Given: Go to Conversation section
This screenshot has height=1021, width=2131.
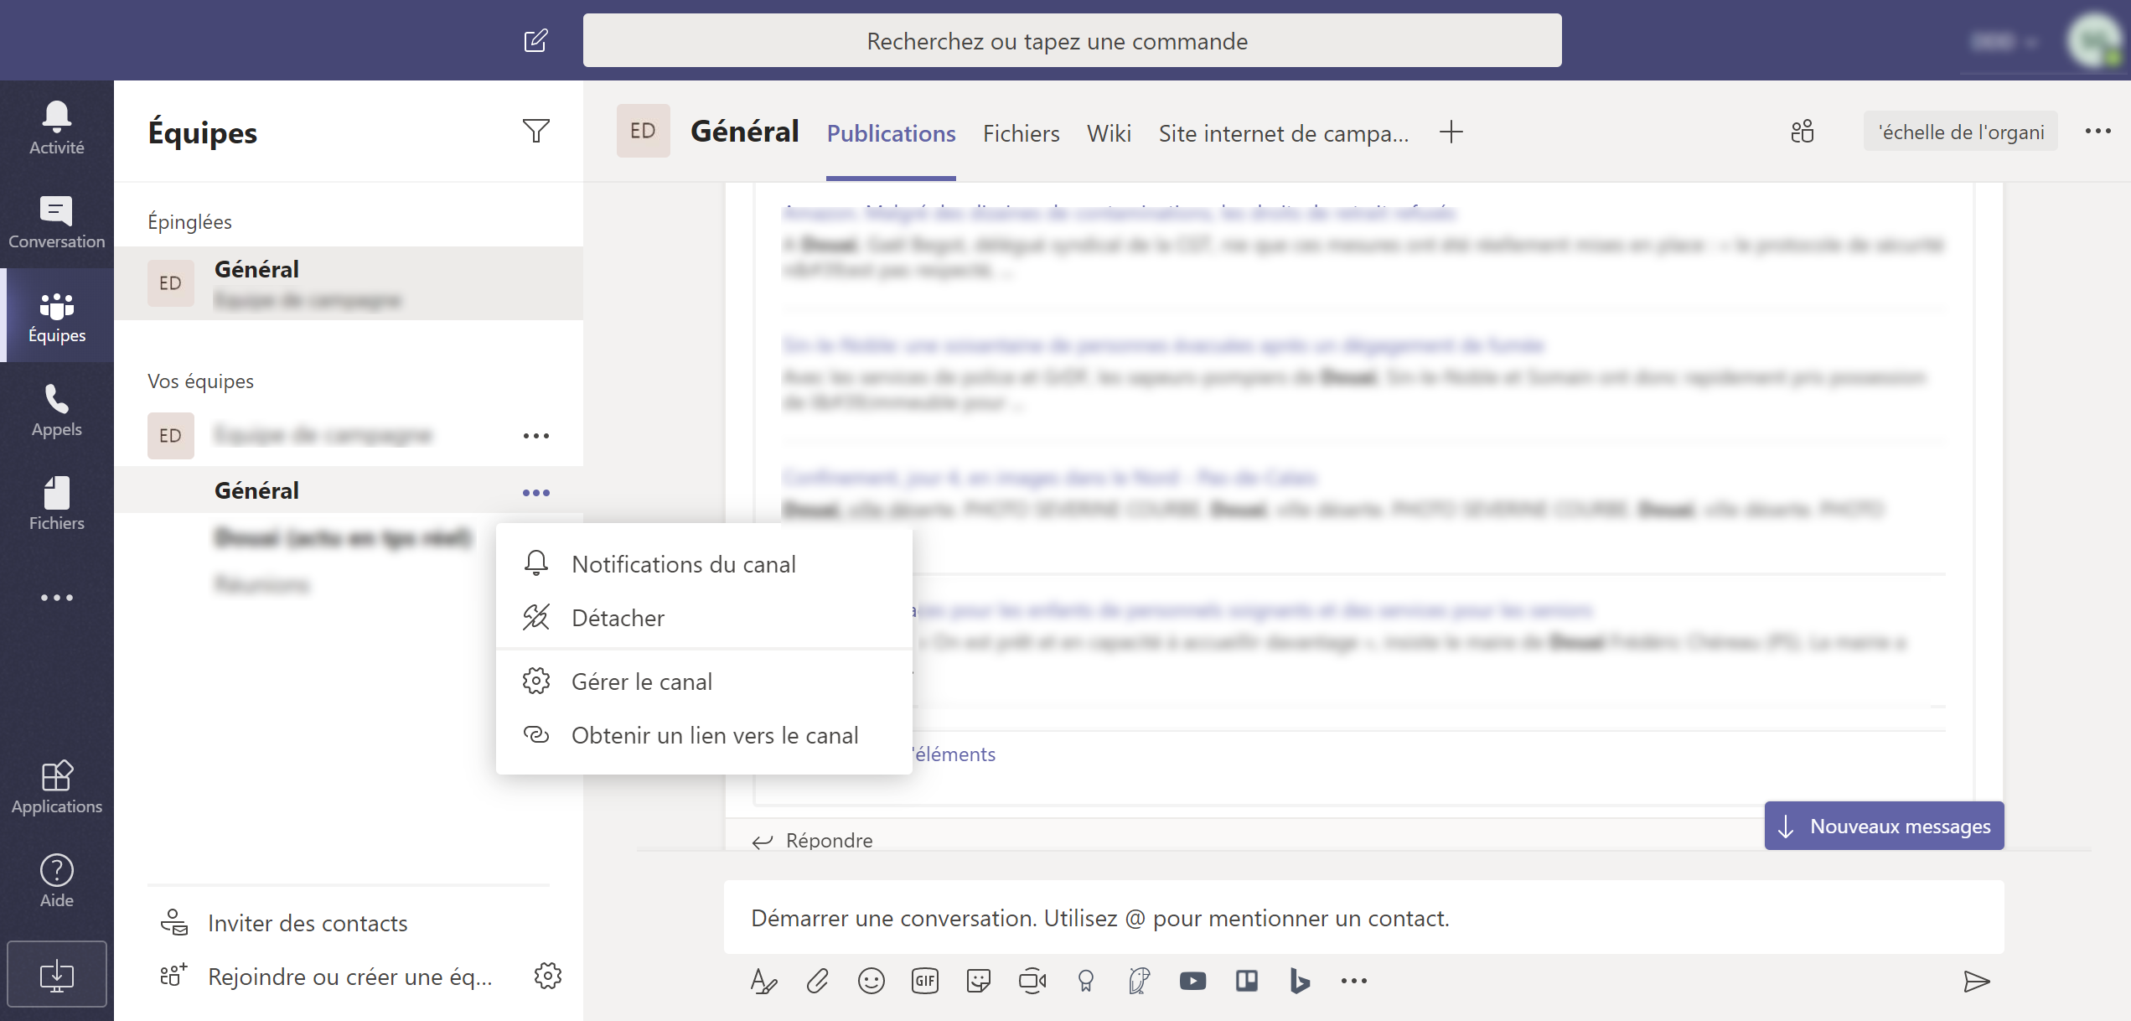Looking at the screenshot, I should 56,221.
